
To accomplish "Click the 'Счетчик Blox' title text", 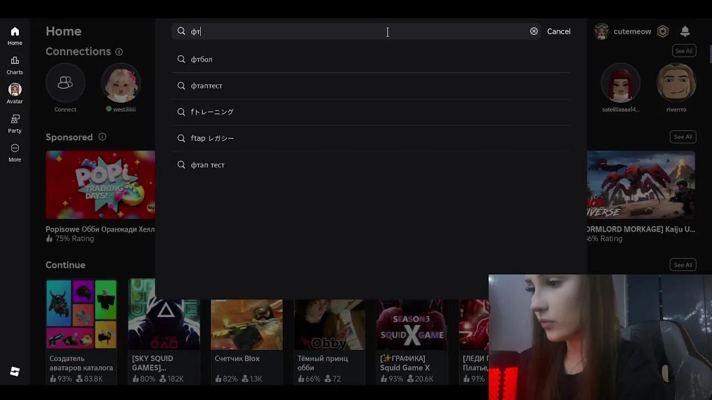I will click(237, 358).
